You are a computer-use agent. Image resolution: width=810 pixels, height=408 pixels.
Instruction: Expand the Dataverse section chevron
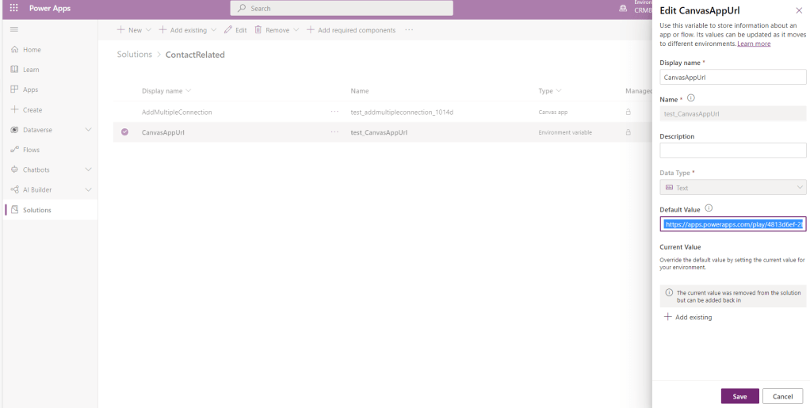click(x=88, y=130)
